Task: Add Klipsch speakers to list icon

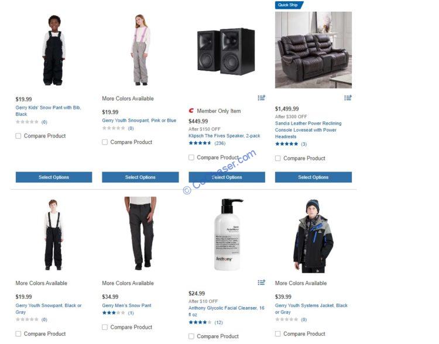Action: pos(261,98)
